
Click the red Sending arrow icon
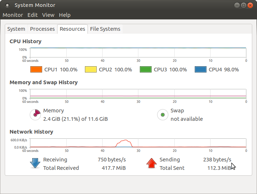click(x=152, y=163)
